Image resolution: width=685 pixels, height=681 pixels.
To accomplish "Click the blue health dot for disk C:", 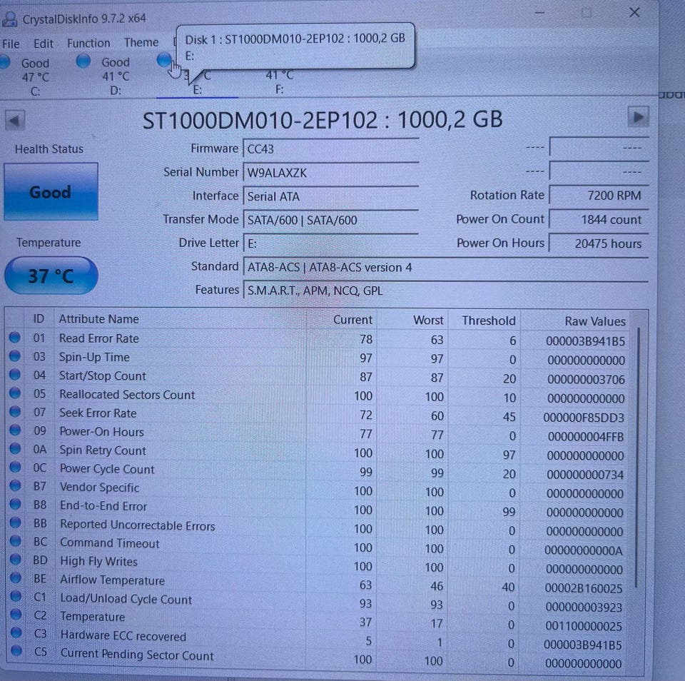I will click(4, 61).
